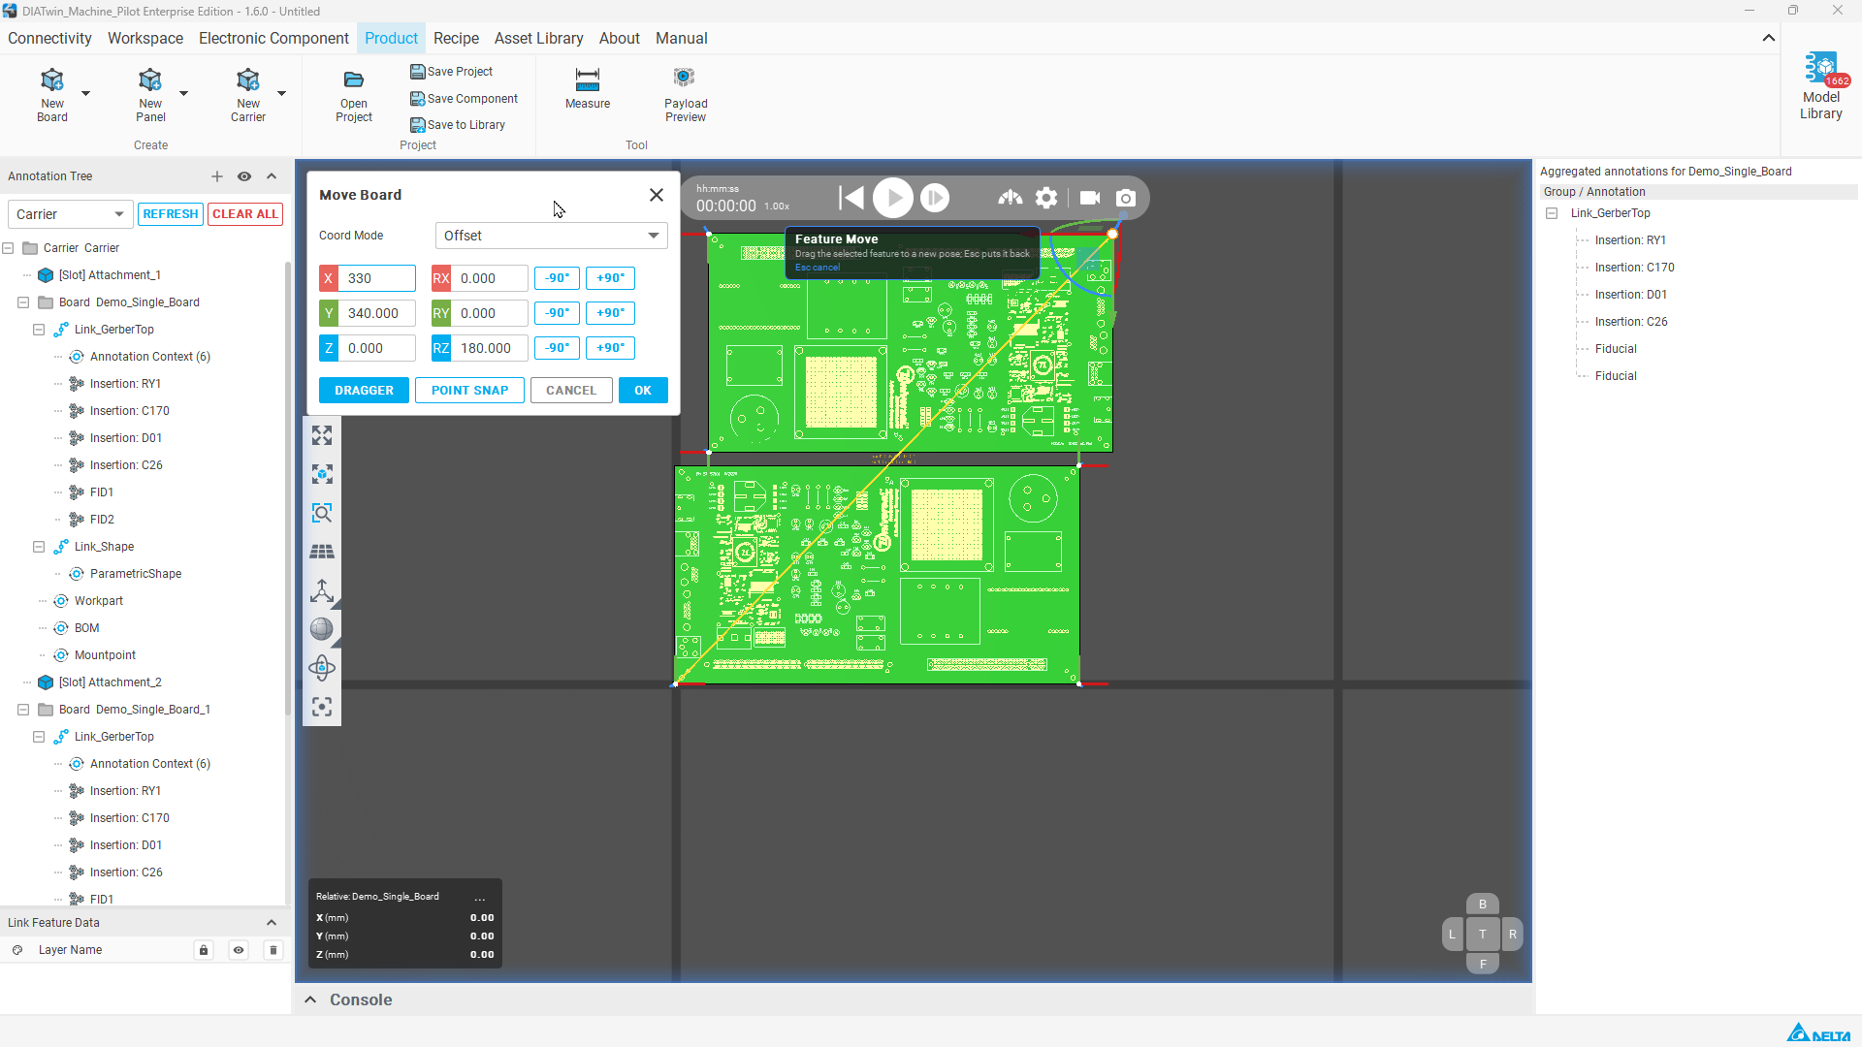The image size is (1862, 1047).
Task: Take a viewport snapshot with the camera icon
Action: tap(1126, 198)
